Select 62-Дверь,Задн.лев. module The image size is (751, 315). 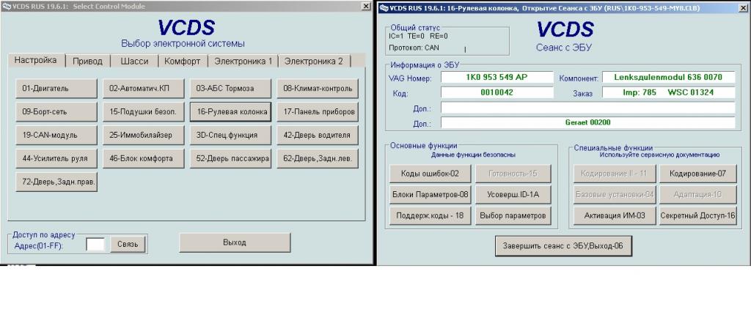[318, 158]
